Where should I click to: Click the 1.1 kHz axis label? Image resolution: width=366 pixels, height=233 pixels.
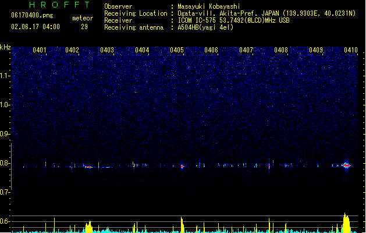(5, 76)
